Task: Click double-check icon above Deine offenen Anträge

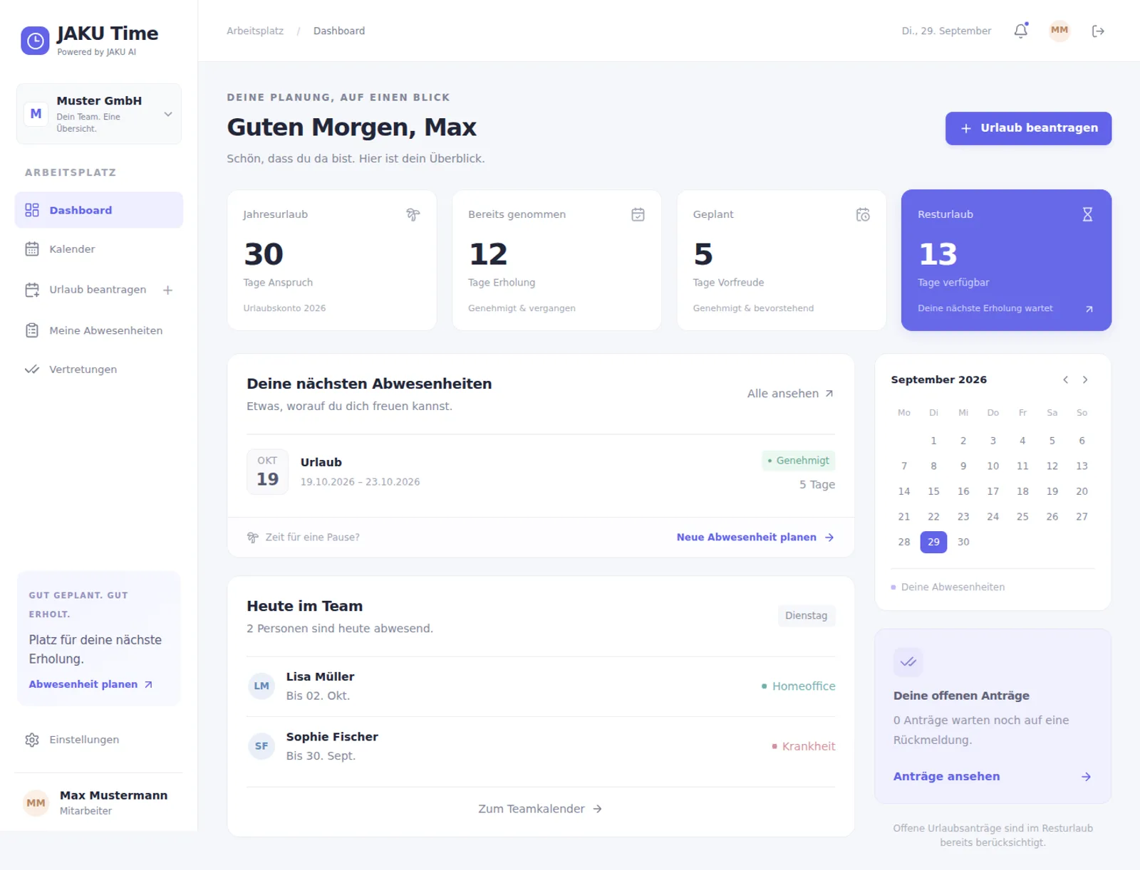Action: [908, 662]
